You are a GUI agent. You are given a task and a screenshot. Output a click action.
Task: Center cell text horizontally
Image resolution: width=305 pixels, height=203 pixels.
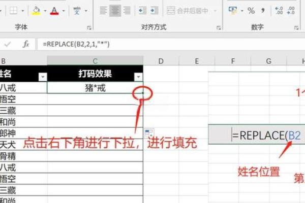click(115, 11)
